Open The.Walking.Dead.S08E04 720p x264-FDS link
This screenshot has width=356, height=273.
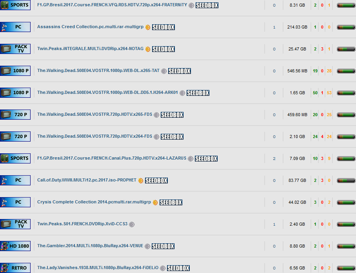coord(94,136)
